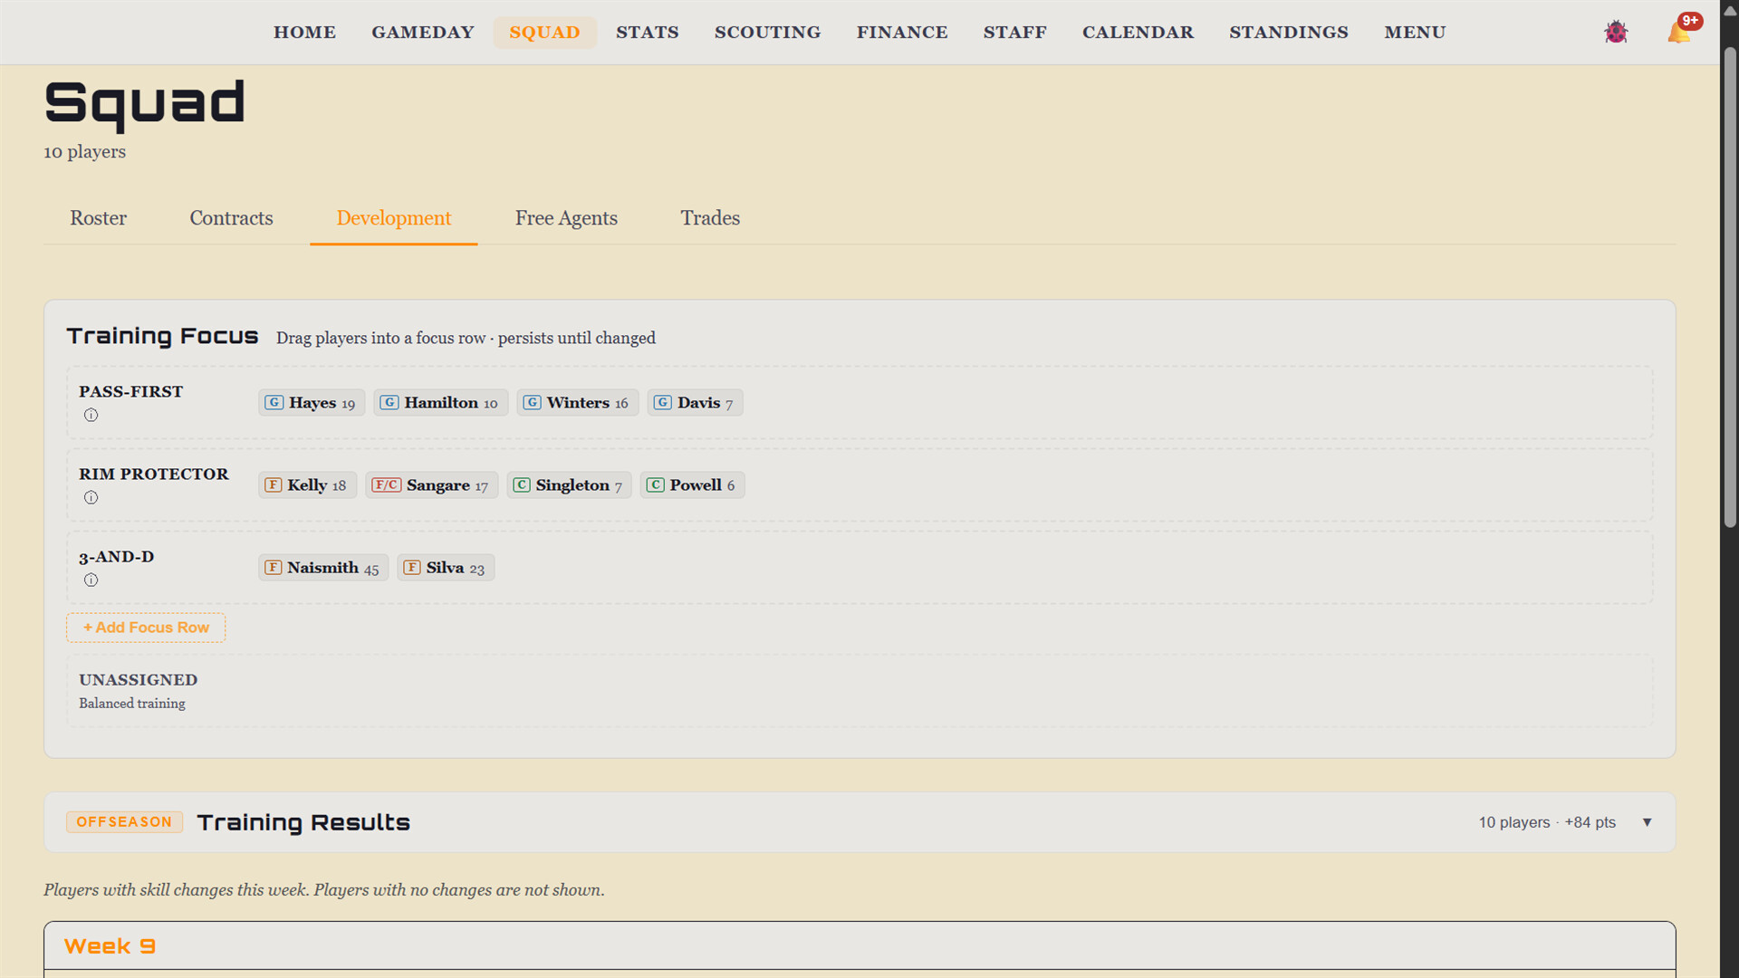This screenshot has height=978, width=1739.
Task: Click the page vertical scrollbar thumb
Action: coord(1729,285)
